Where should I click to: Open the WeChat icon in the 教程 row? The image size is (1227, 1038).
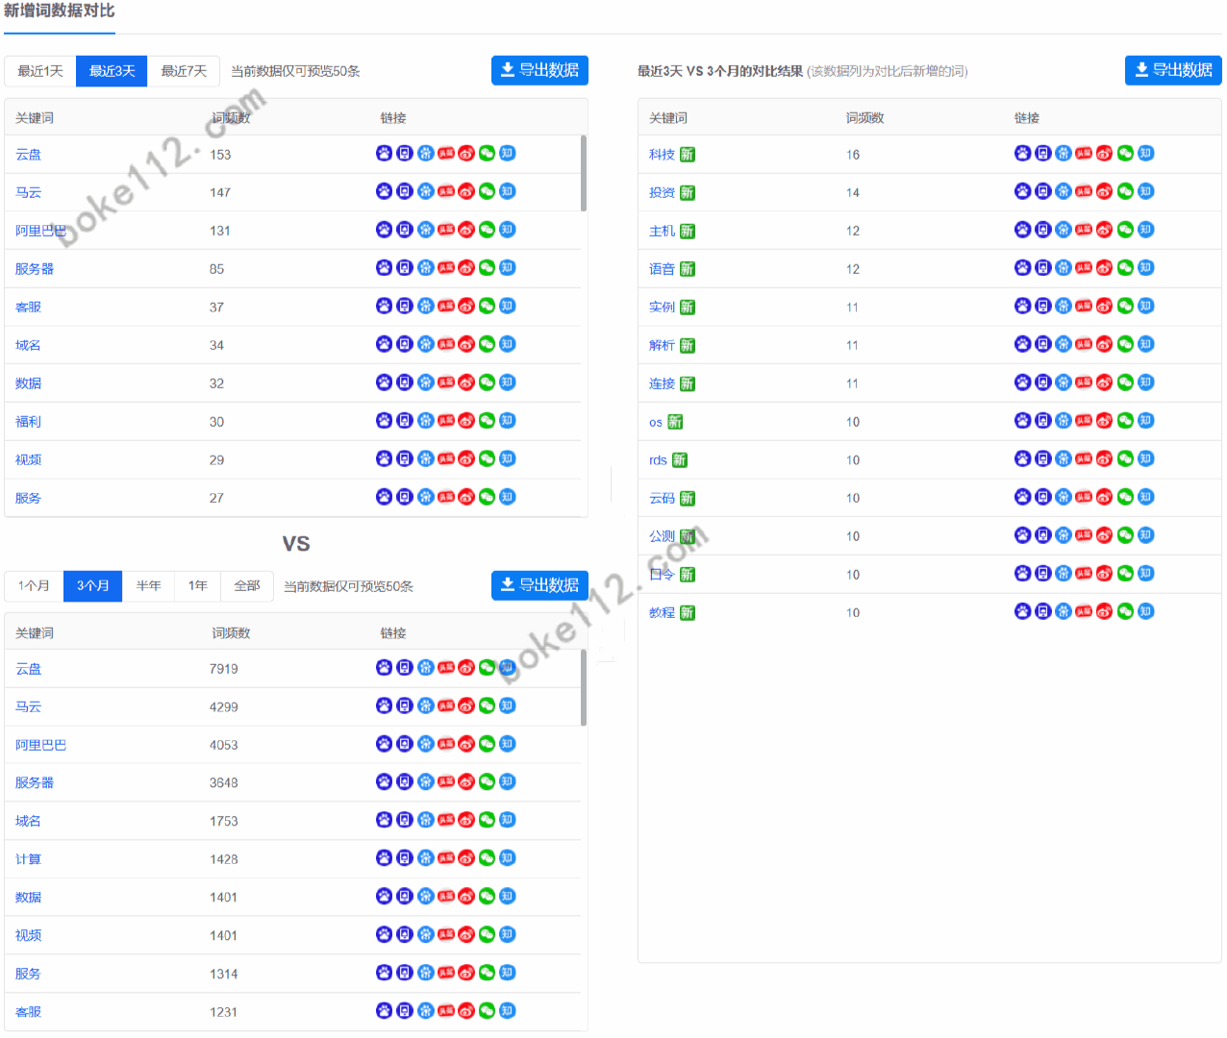point(1125,612)
